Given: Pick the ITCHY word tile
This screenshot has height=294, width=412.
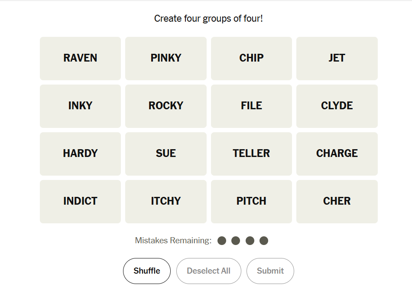Looking at the screenshot, I should coord(166,202).
